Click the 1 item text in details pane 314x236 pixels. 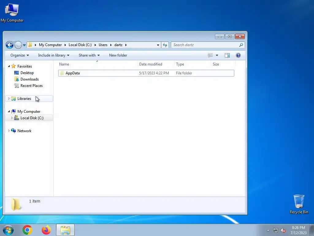pos(35,201)
